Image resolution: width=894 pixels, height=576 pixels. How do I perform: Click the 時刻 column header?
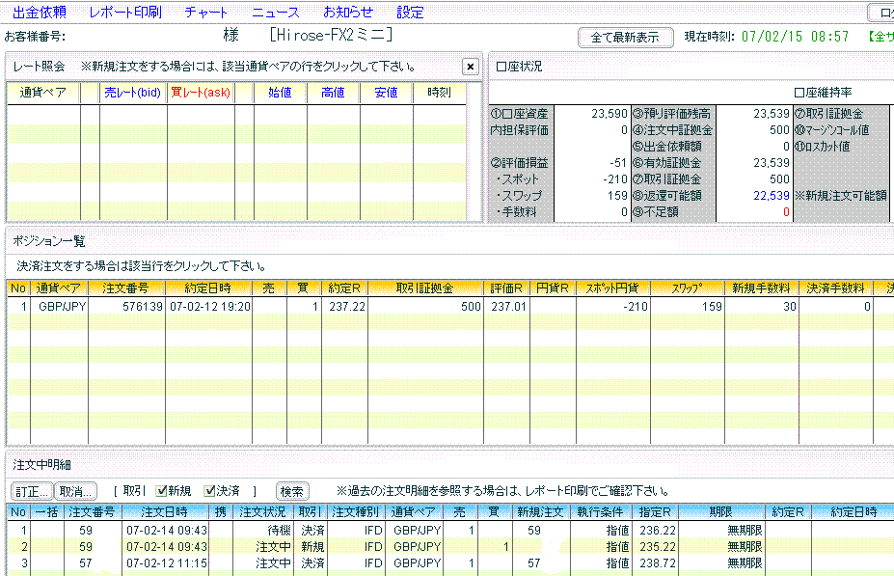(x=439, y=93)
